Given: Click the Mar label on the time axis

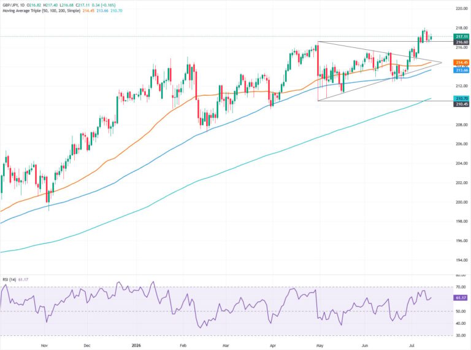Looking at the screenshot, I should [x=225, y=346].
